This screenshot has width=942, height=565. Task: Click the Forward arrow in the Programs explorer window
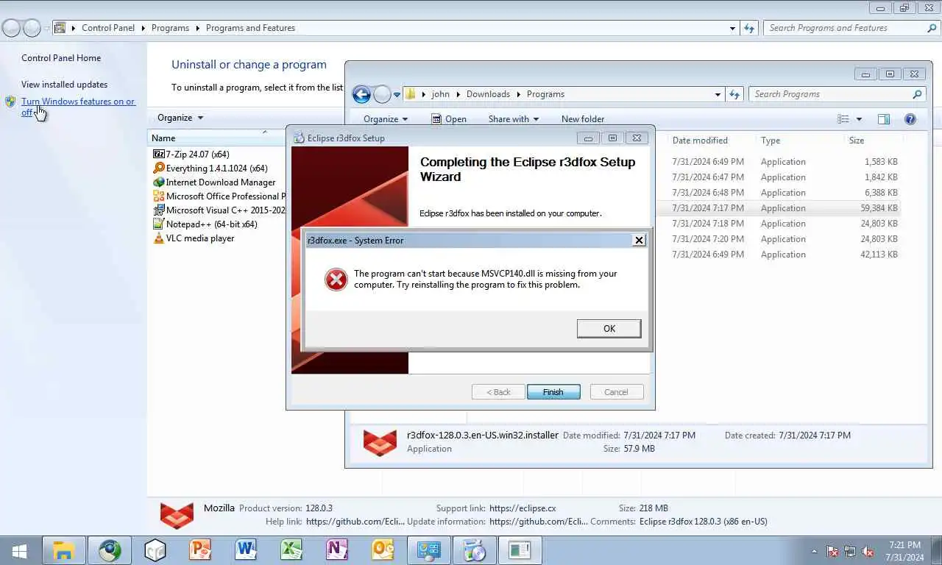tap(382, 94)
